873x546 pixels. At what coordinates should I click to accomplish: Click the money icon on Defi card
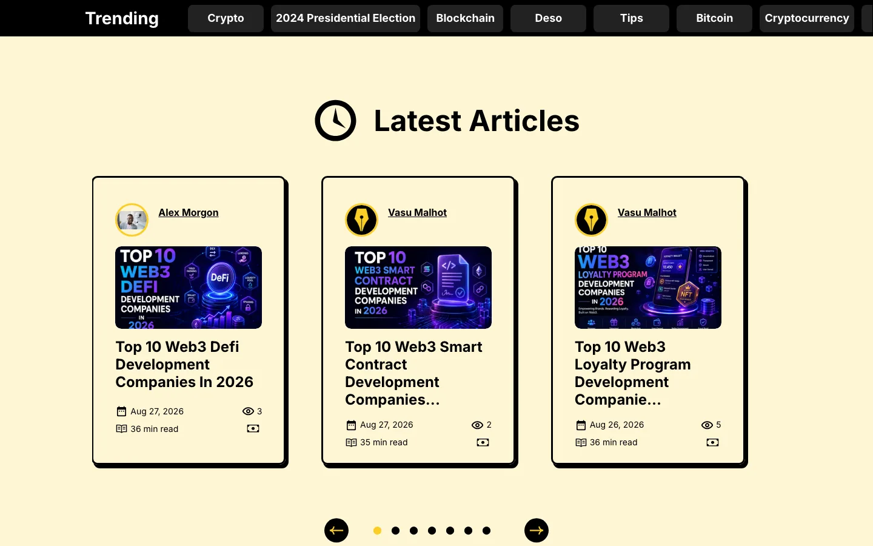253,429
